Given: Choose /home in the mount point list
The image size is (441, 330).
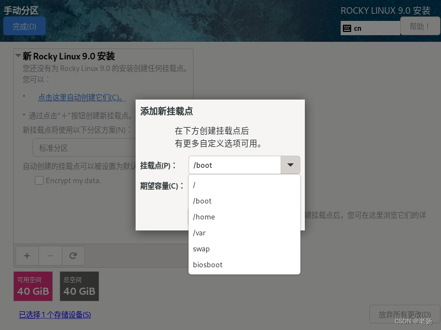Looking at the screenshot, I should tap(244, 217).
